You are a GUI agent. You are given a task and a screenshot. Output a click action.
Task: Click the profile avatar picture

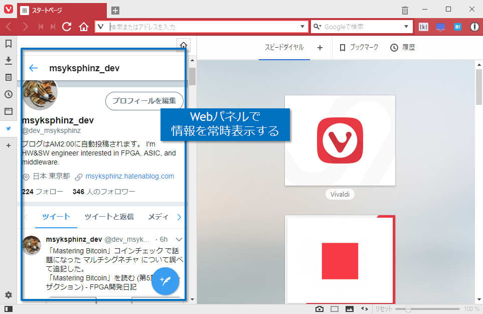pos(40,94)
